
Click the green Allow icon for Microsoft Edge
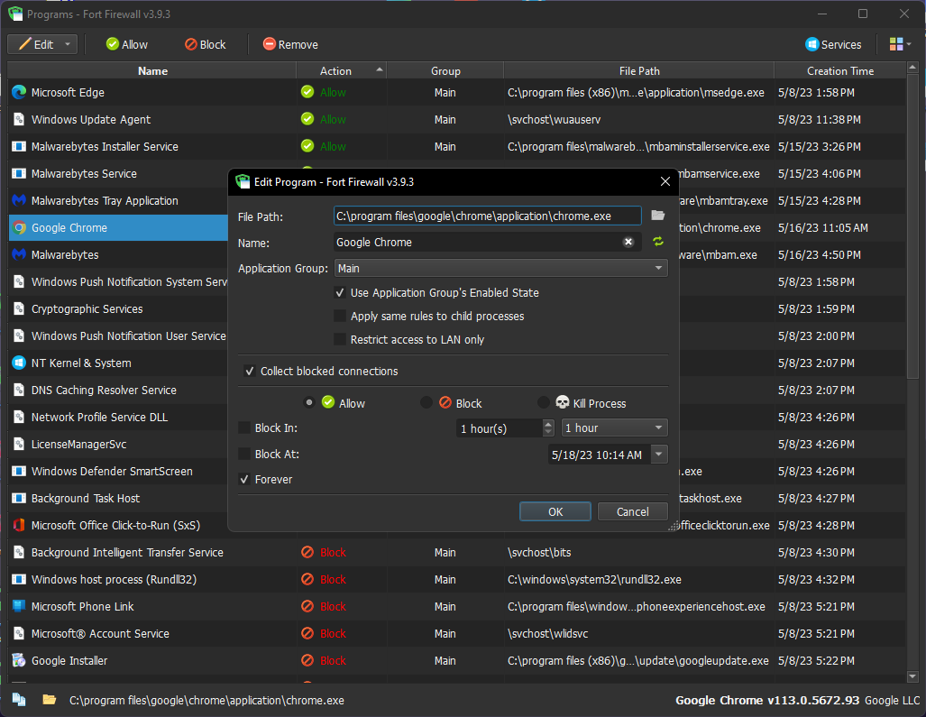[307, 92]
